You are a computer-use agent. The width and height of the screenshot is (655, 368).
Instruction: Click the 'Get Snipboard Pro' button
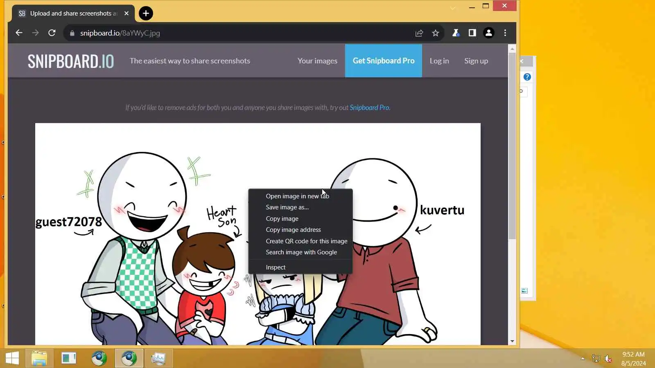(x=384, y=61)
